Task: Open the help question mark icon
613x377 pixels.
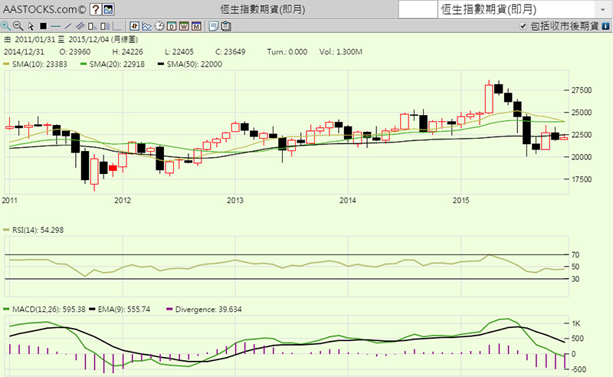Action: coord(94,10)
